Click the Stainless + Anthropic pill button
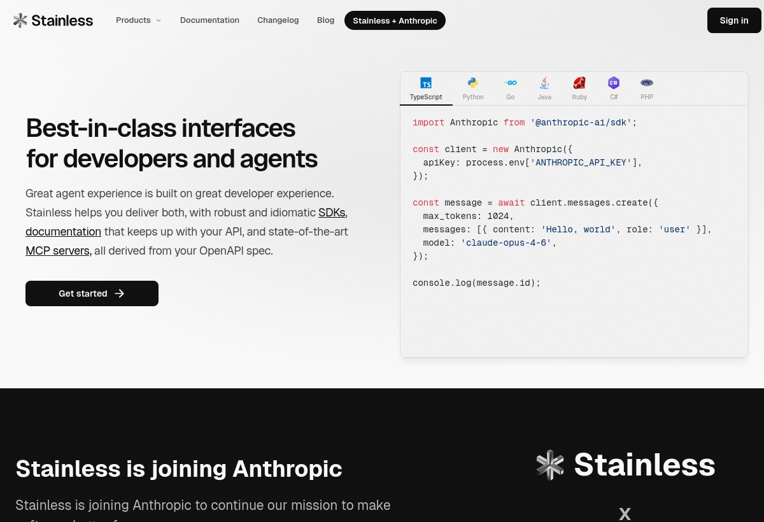 click(x=395, y=20)
